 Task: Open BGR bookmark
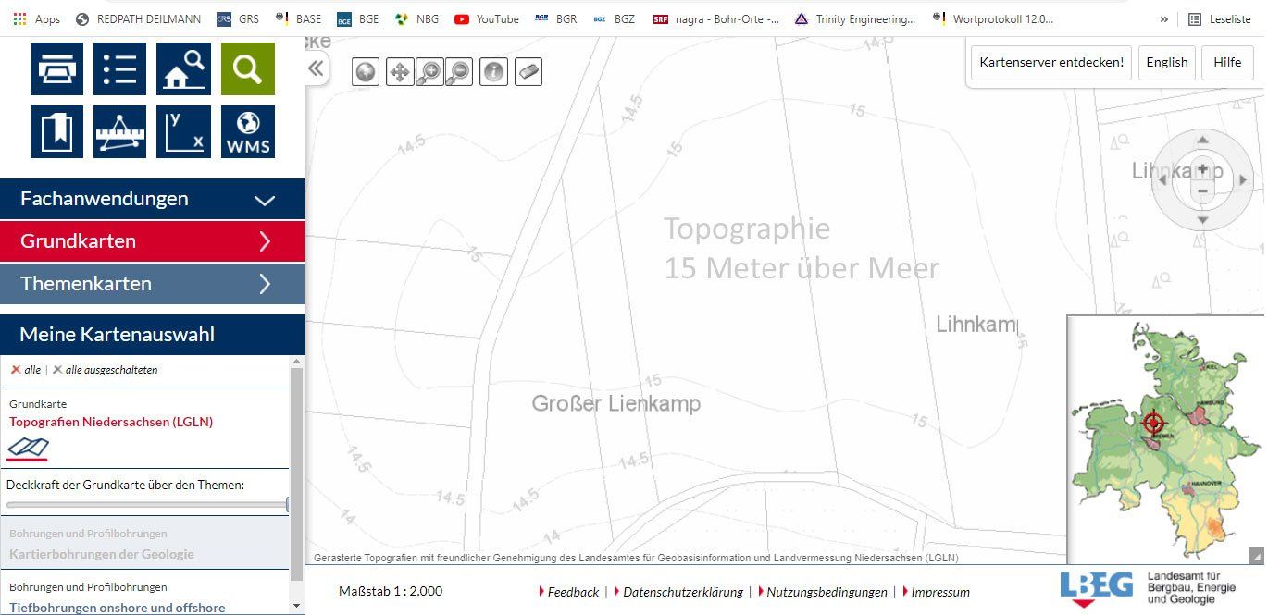556,18
